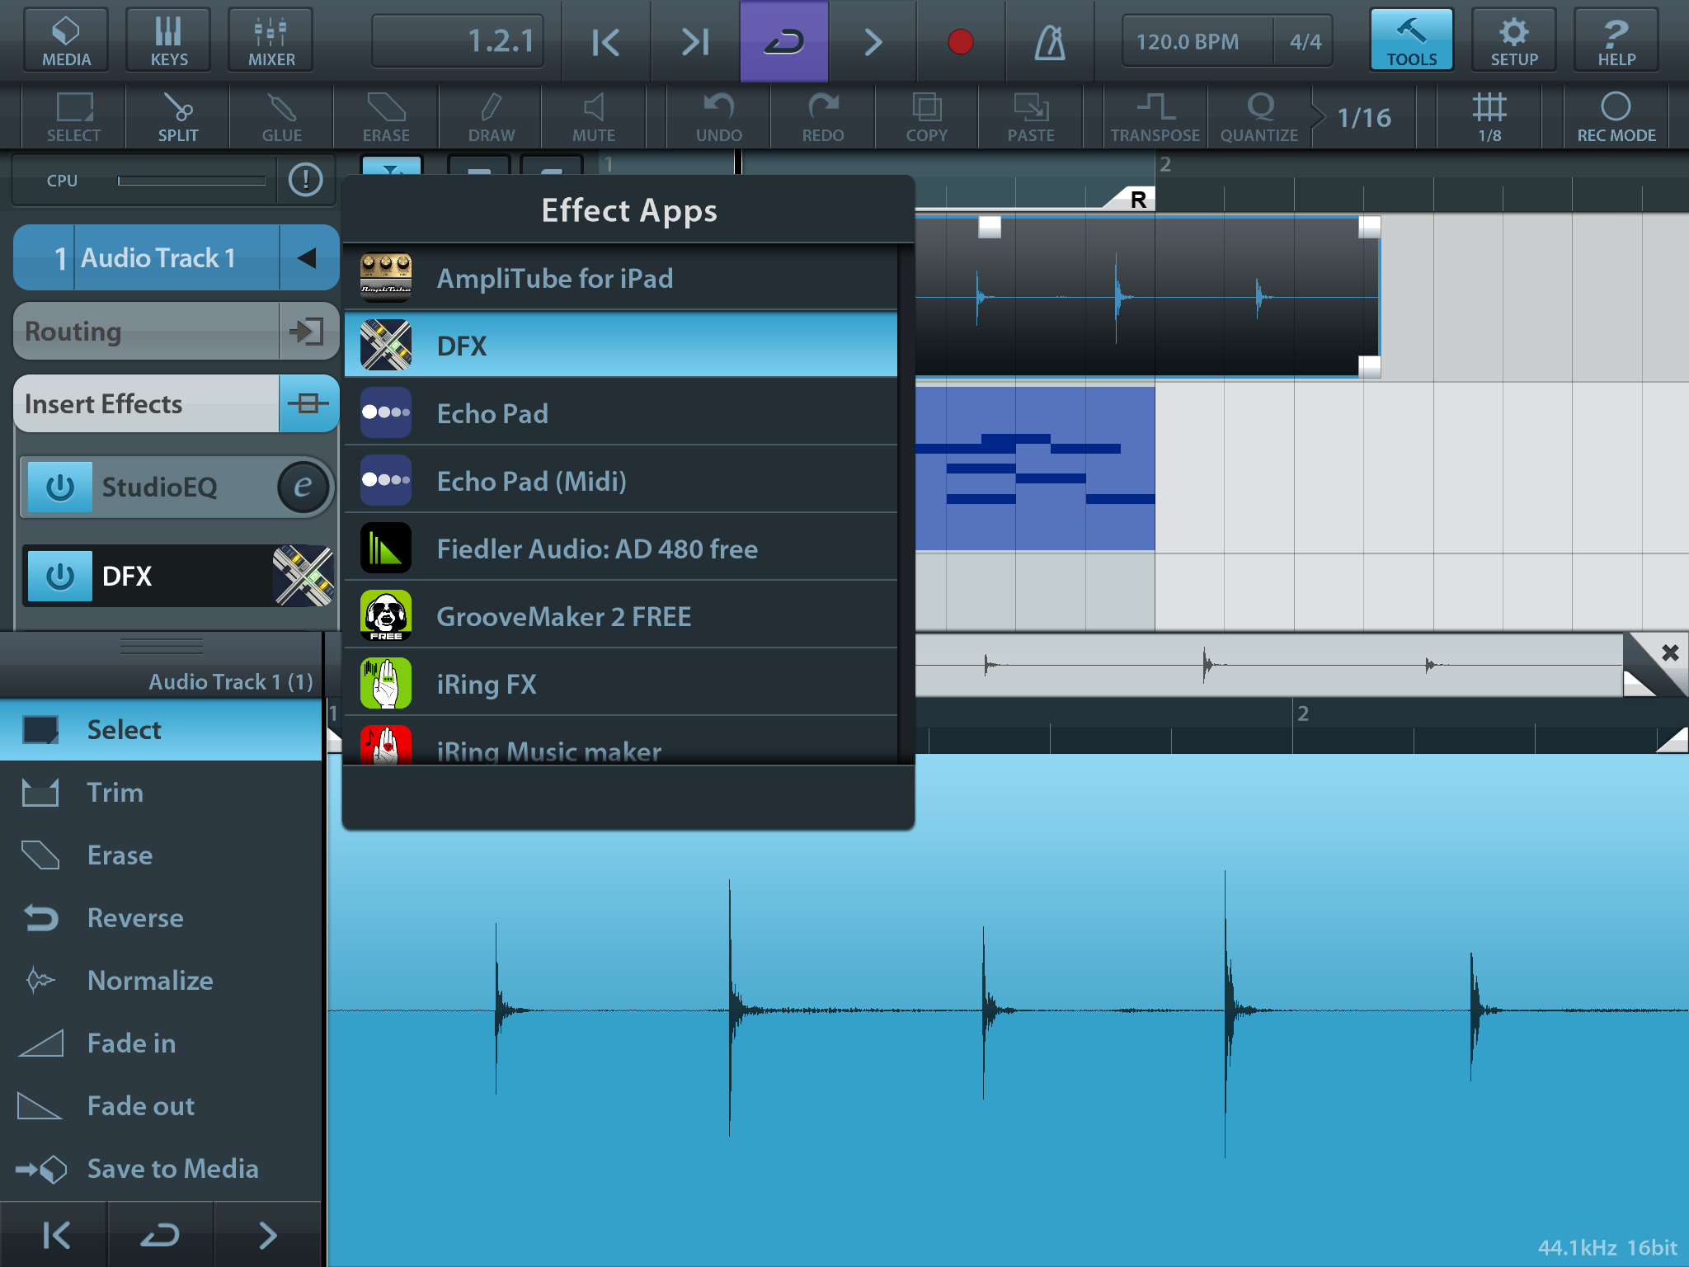Open the 1/16 quantize value selector
This screenshot has height=1267, width=1689.
(x=1364, y=117)
